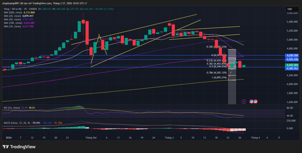Click the TradingView logo at bottom left

tap(19, 147)
